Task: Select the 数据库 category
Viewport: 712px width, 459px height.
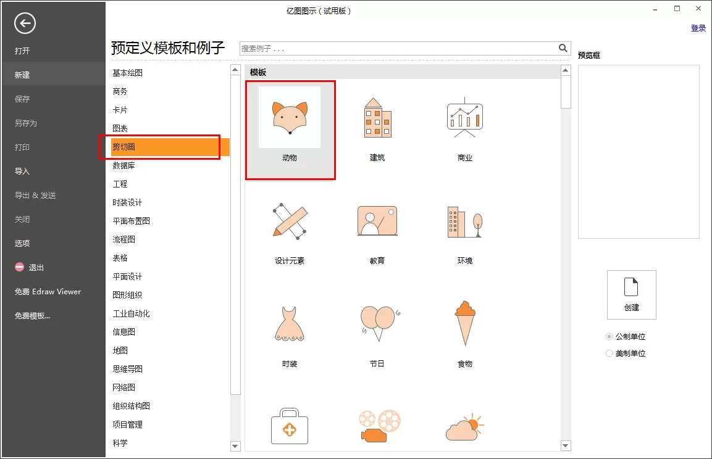Action: click(124, 165)
